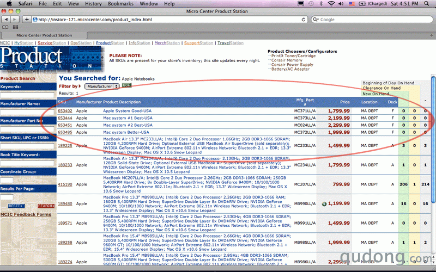Open SKU 415190 link
The width and height of the screenshot is (436, 272).
65,184
